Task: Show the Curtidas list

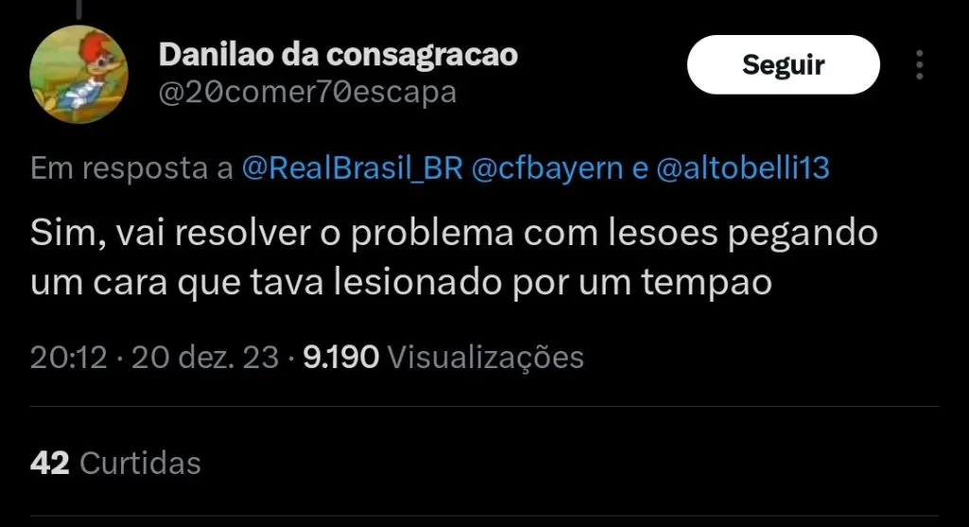Action: tap(140, 463)
